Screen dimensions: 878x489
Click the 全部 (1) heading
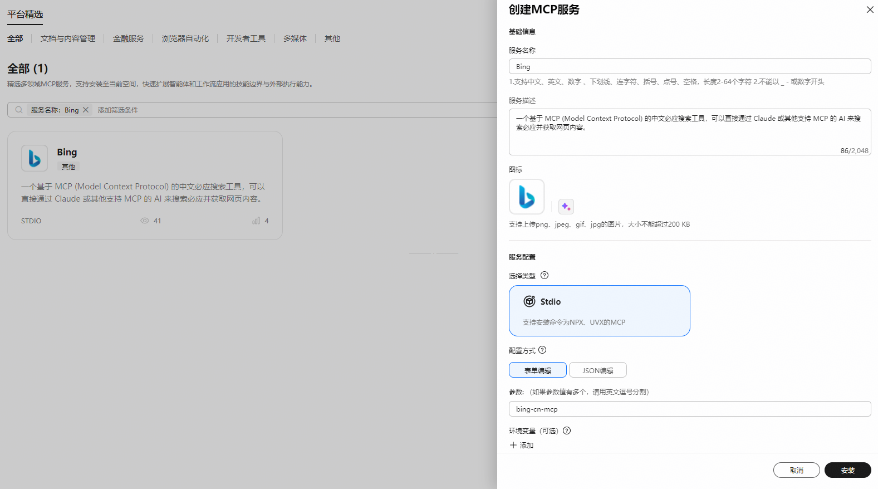pyautogui.click(x=28, y=69)
